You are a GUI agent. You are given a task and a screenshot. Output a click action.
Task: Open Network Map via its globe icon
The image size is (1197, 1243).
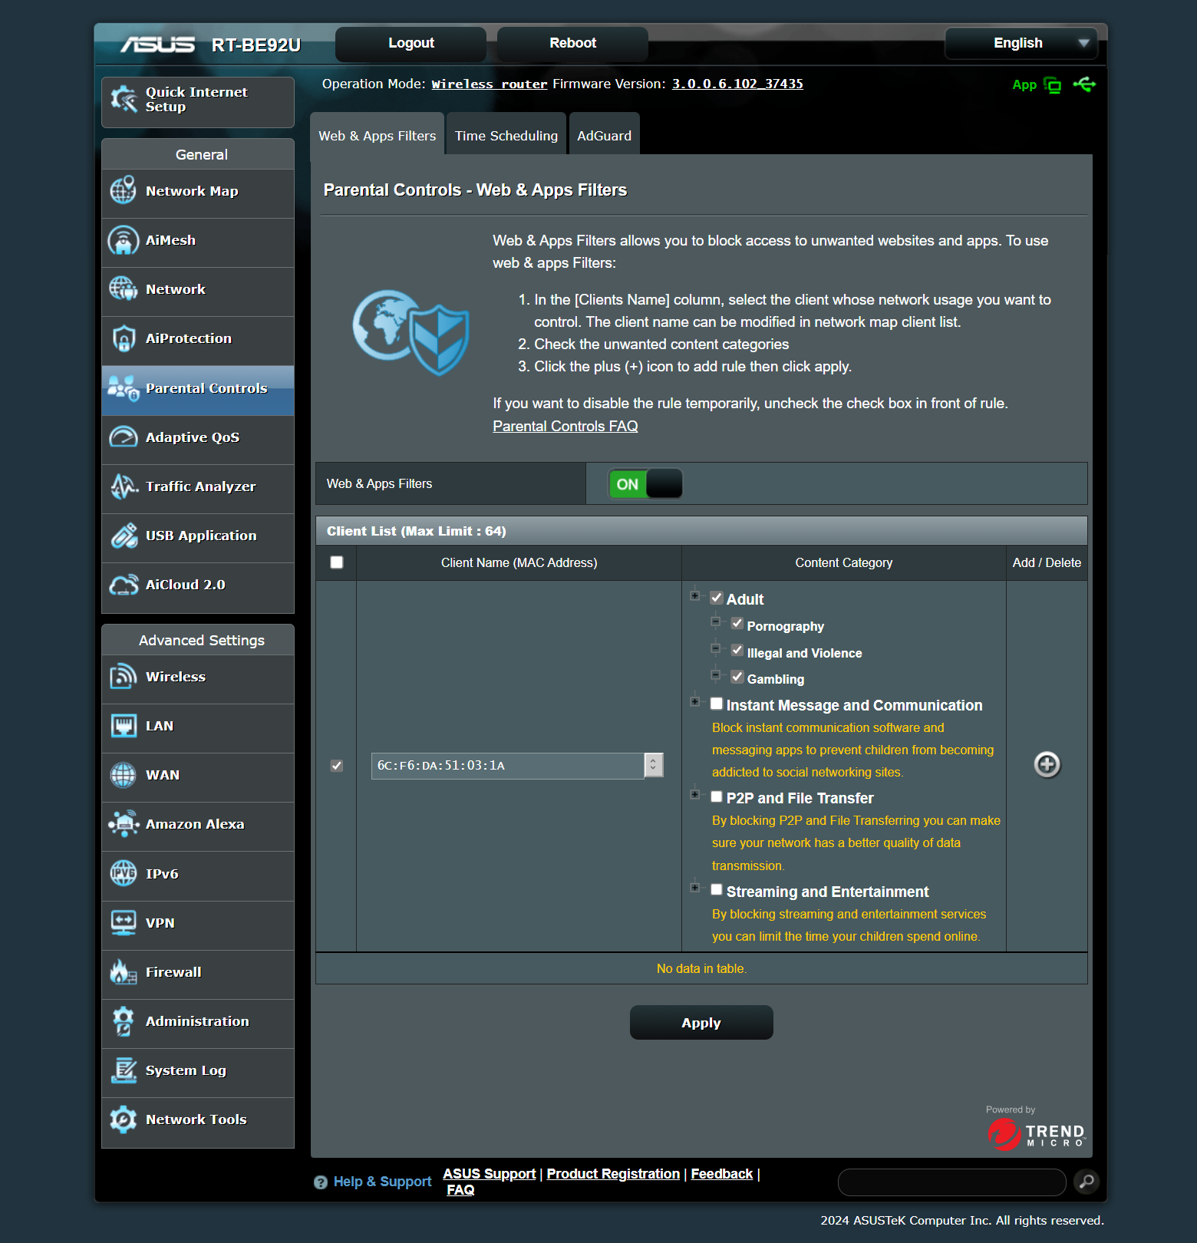[124, 191]
